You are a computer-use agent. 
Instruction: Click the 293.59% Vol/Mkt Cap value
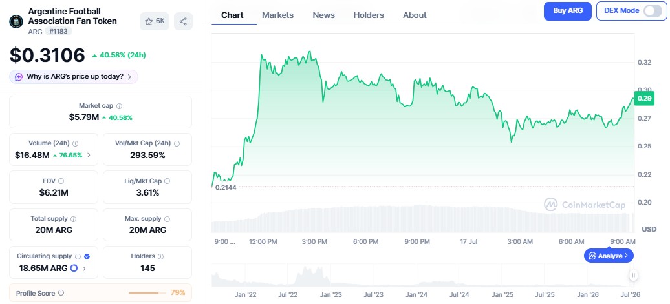coord(147,155)
